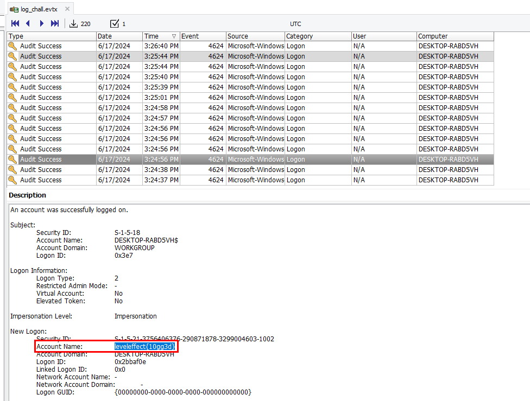Click key icon of 3:25:01 PM event
530x401 pixels.
pyautogui.click(x=13, y=98)
